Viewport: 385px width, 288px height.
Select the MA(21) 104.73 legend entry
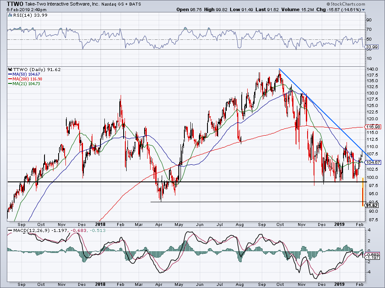[x=24, y=84]
